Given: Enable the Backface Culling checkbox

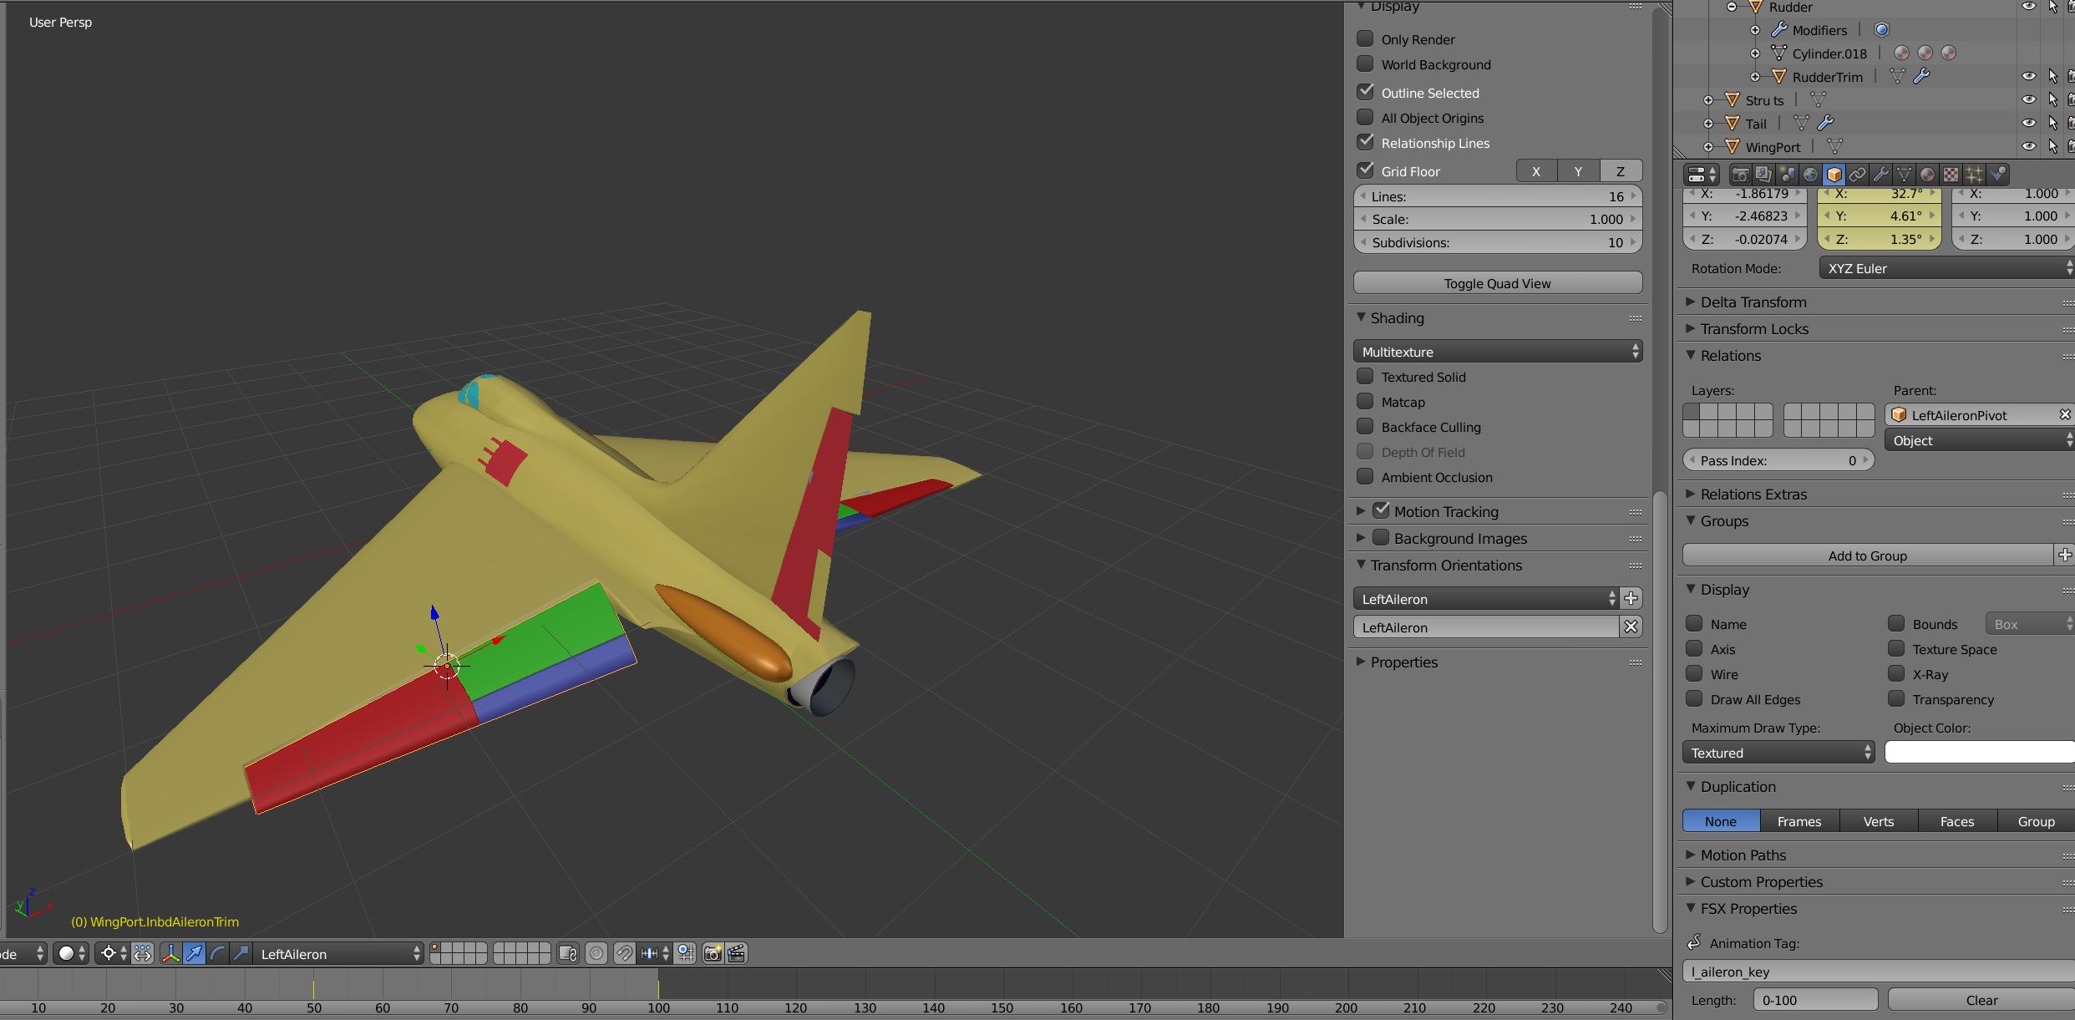Looking at the screenshot, I should [x=1367, y=427].
